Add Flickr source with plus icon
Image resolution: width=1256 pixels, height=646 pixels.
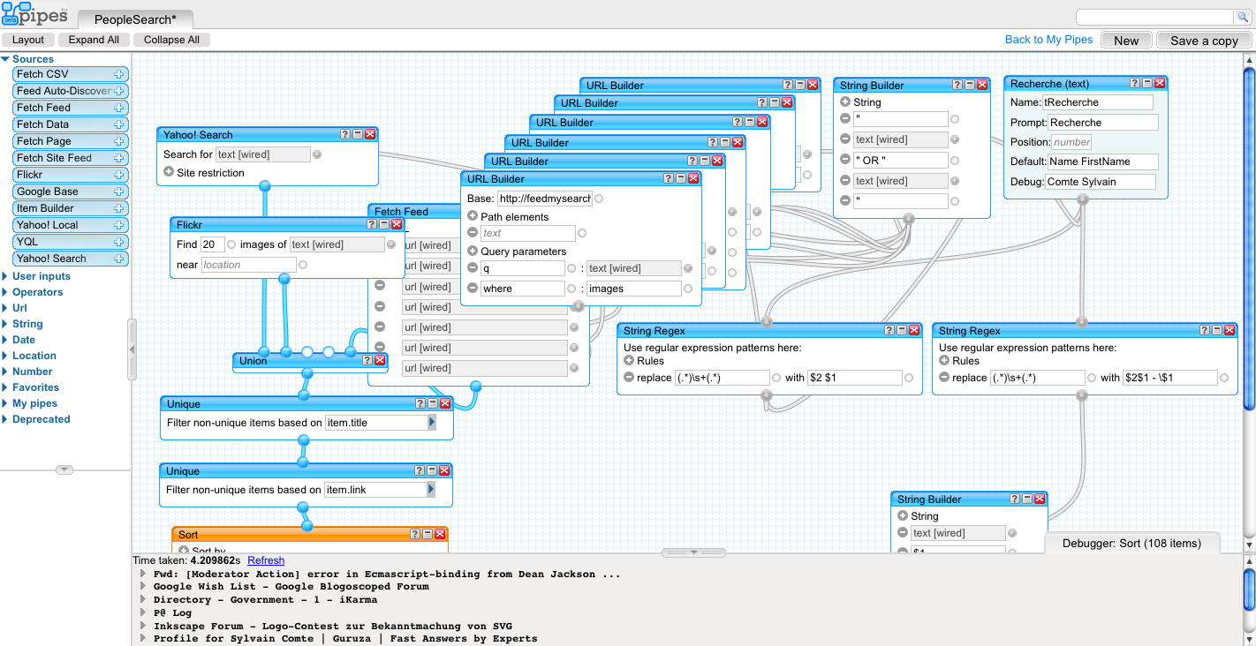(119, 175)
